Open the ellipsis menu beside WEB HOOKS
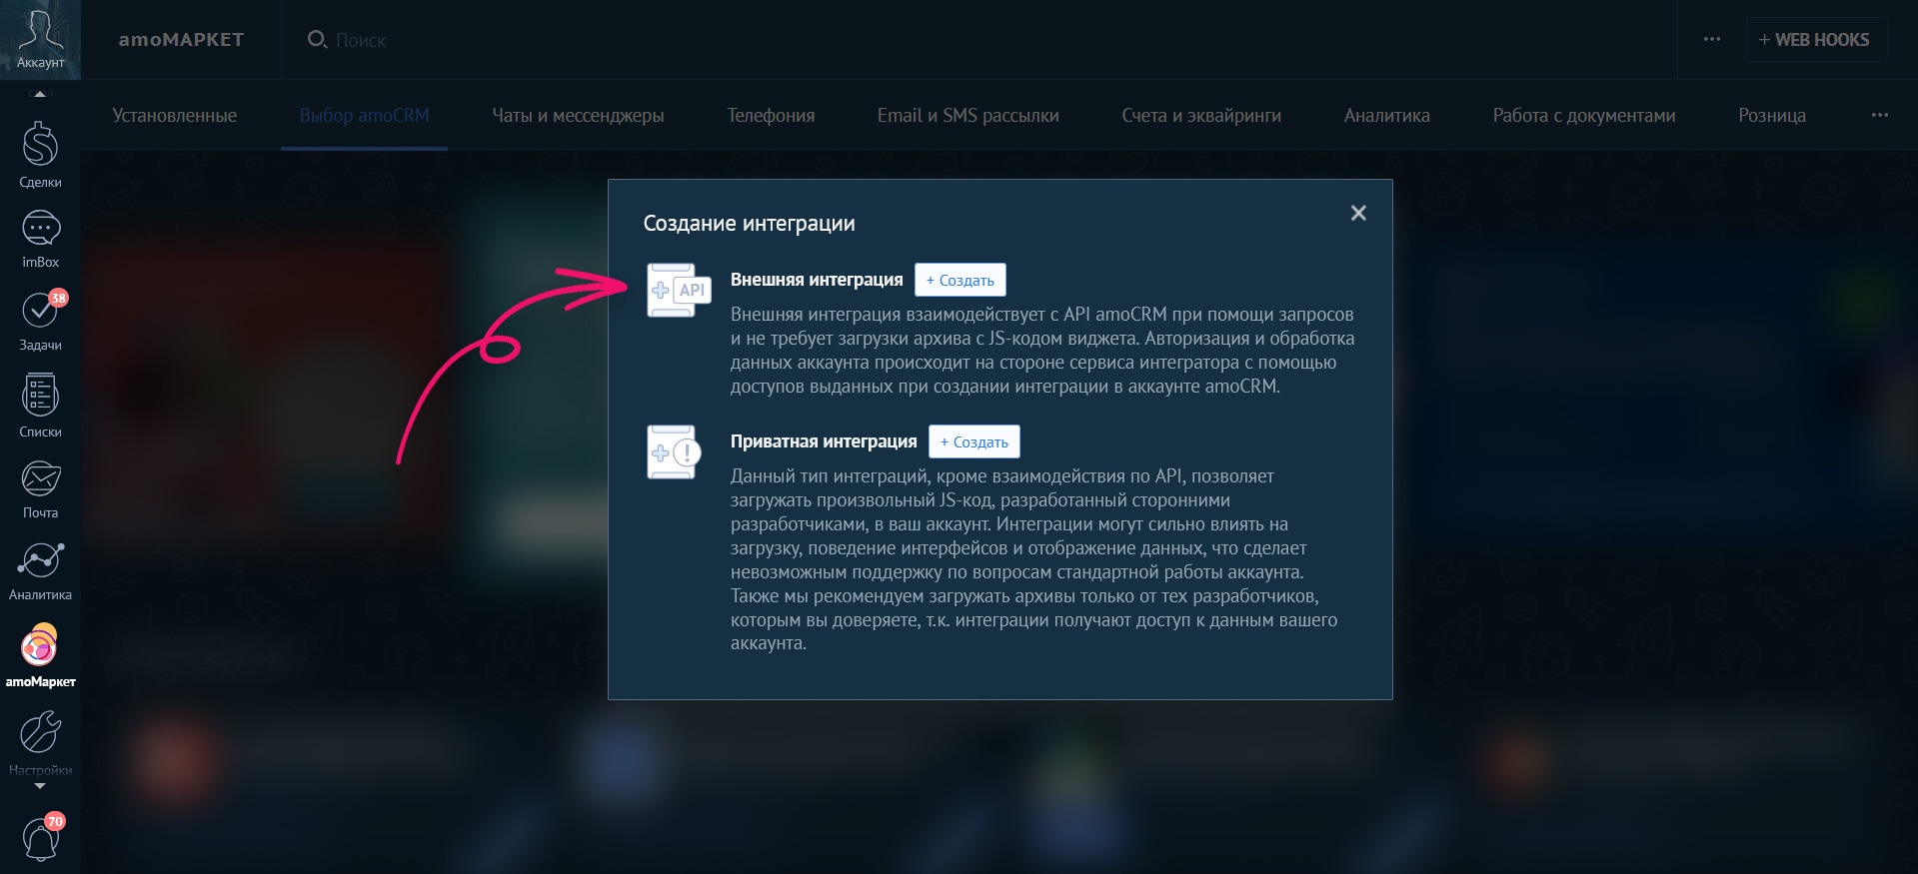Image resolution: width=1918 pixels, height=874 pixels. 1711,40
